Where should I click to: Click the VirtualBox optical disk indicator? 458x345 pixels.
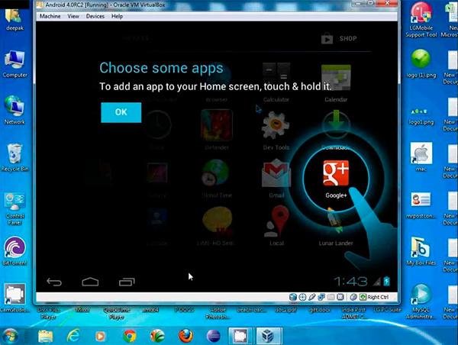point(302,297)
